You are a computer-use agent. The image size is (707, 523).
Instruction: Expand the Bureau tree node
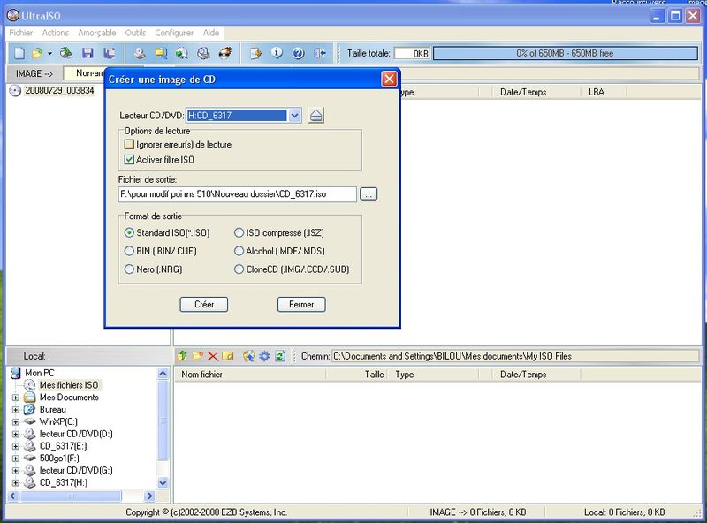(16, 410)
